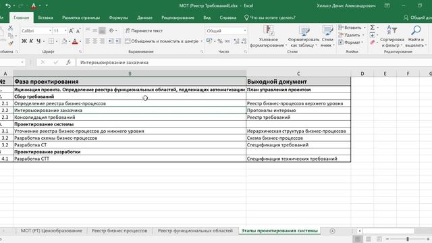Select column C header
Screen dimensions: 432x243
coord(298,74)
